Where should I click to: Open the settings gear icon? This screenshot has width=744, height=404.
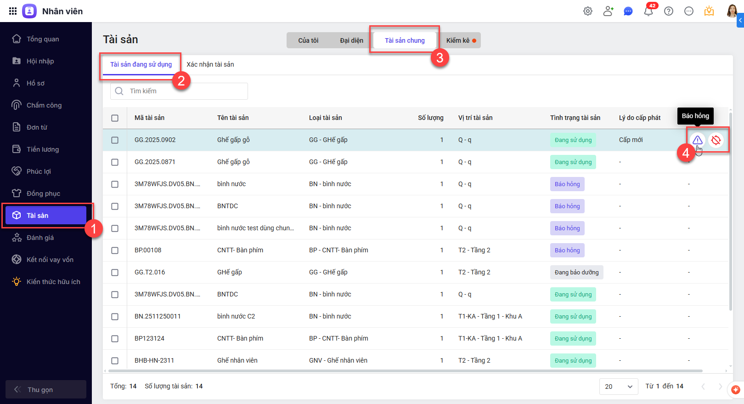tap(588, 11)
